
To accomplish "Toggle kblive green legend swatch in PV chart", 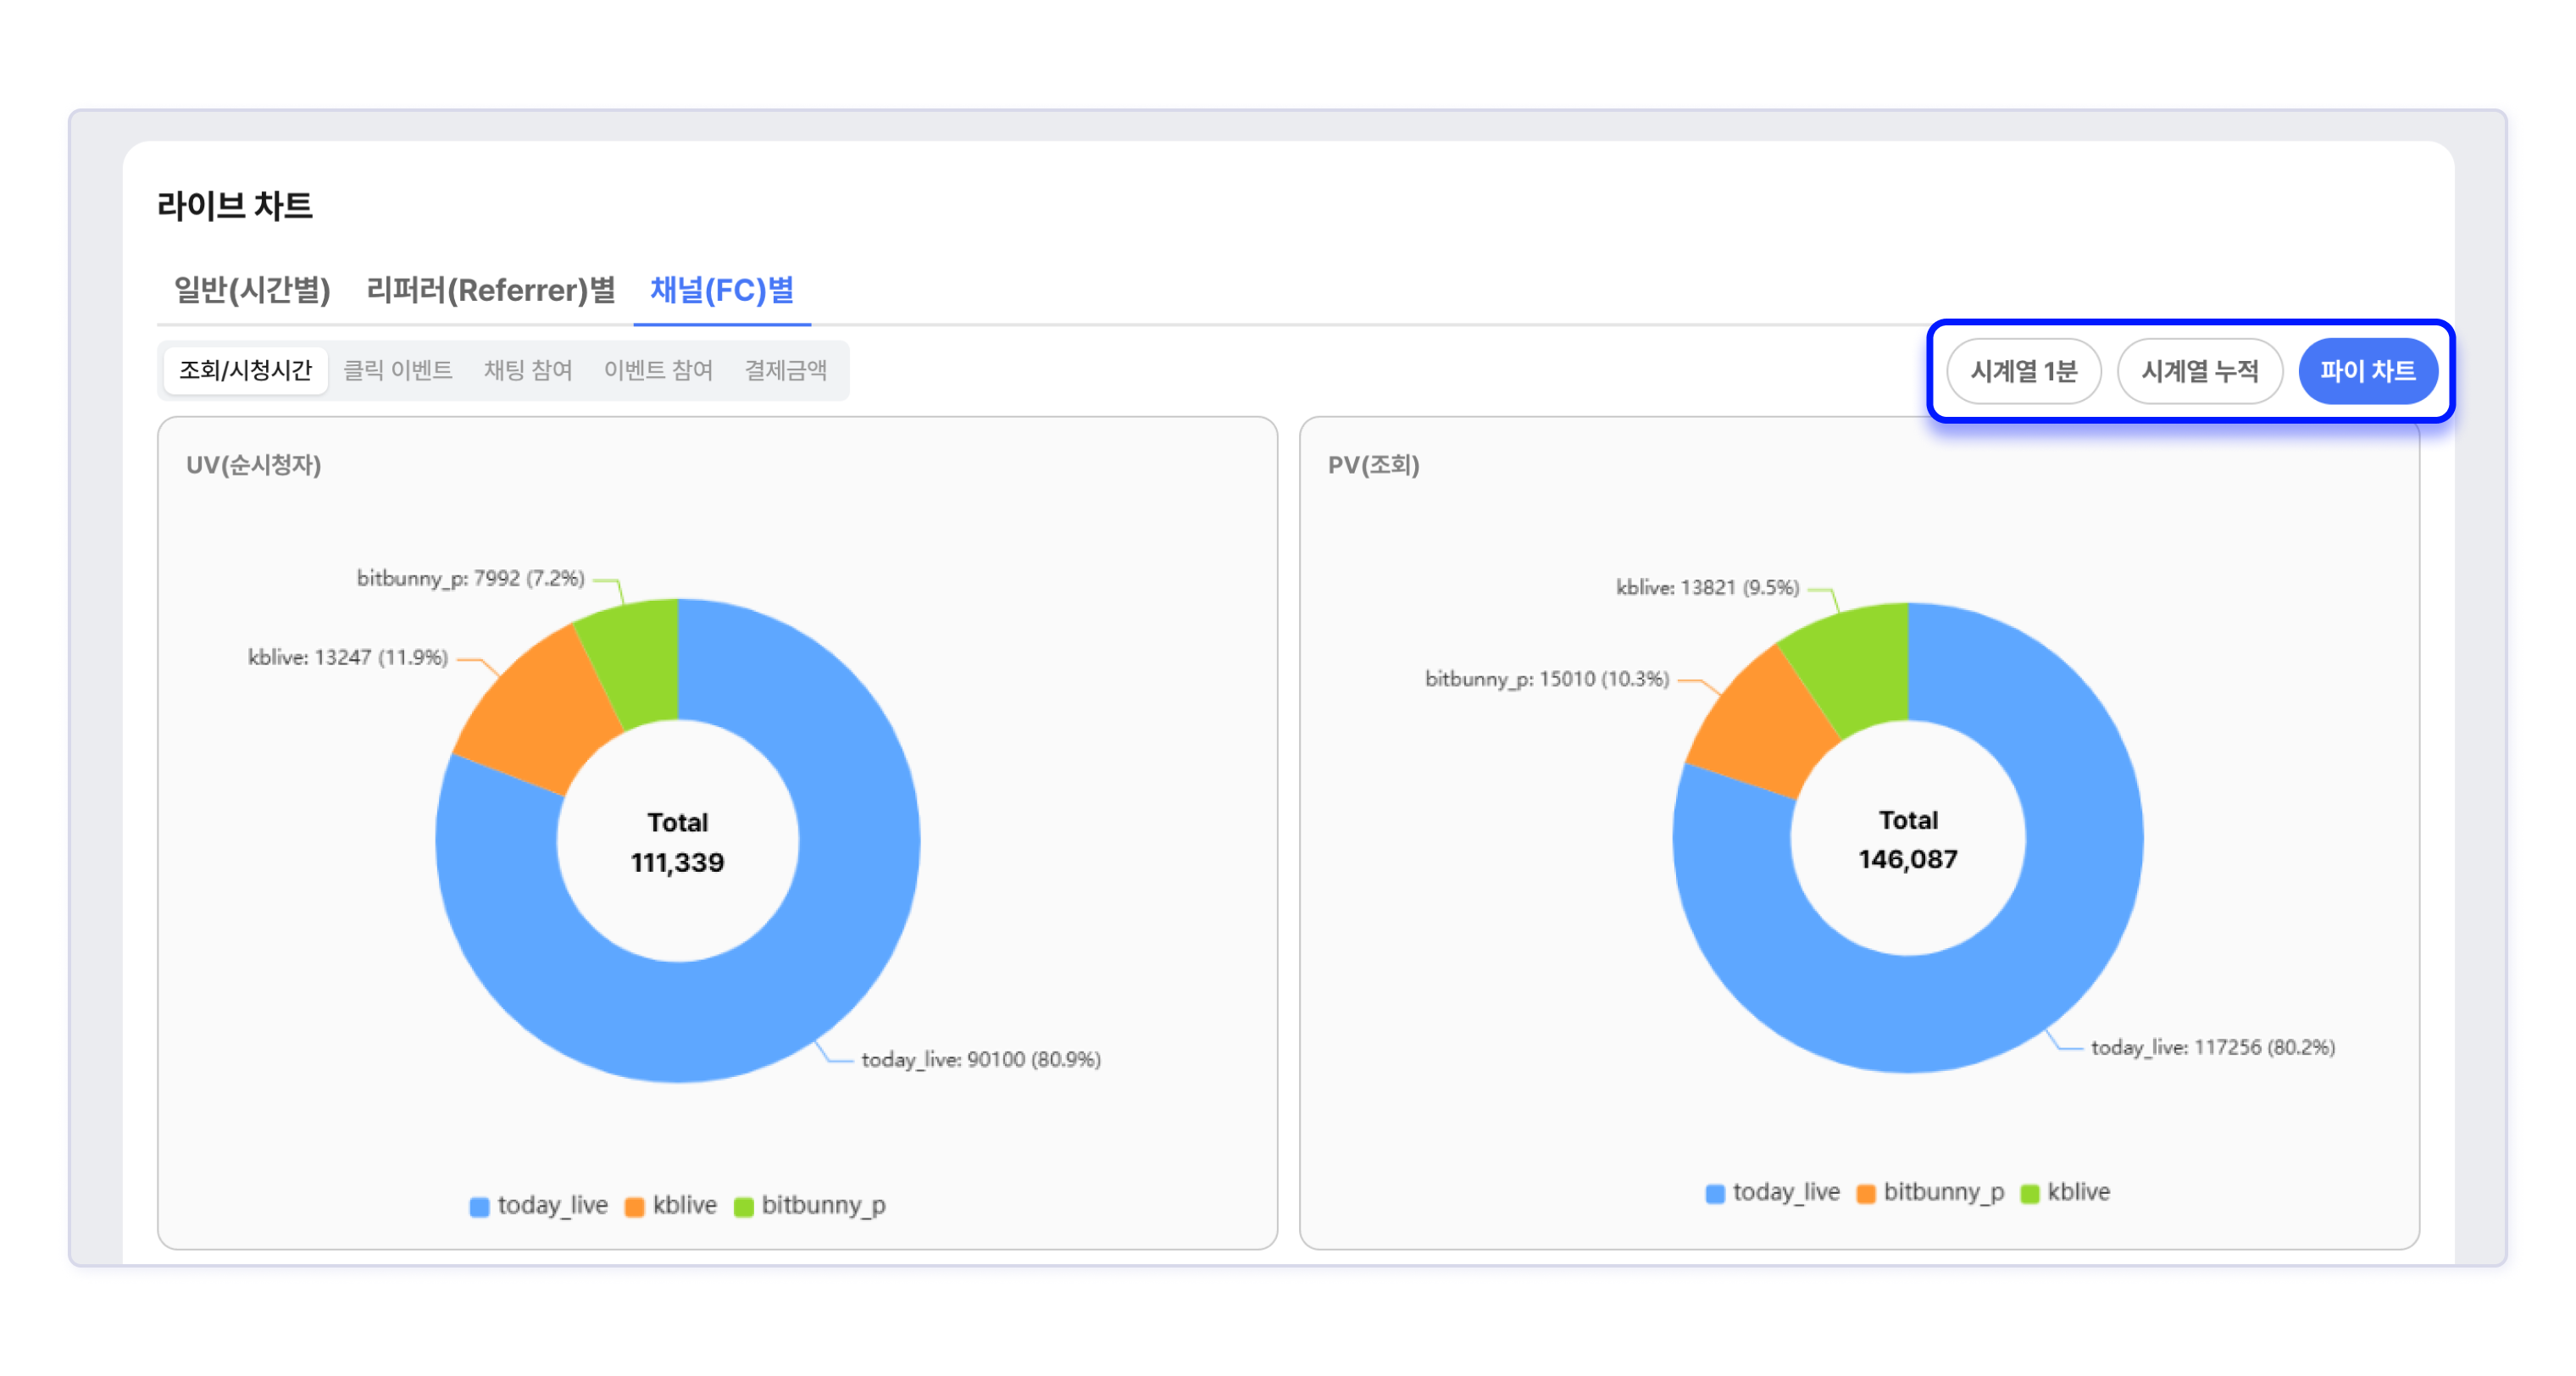I will (x=2029, y=1193).
